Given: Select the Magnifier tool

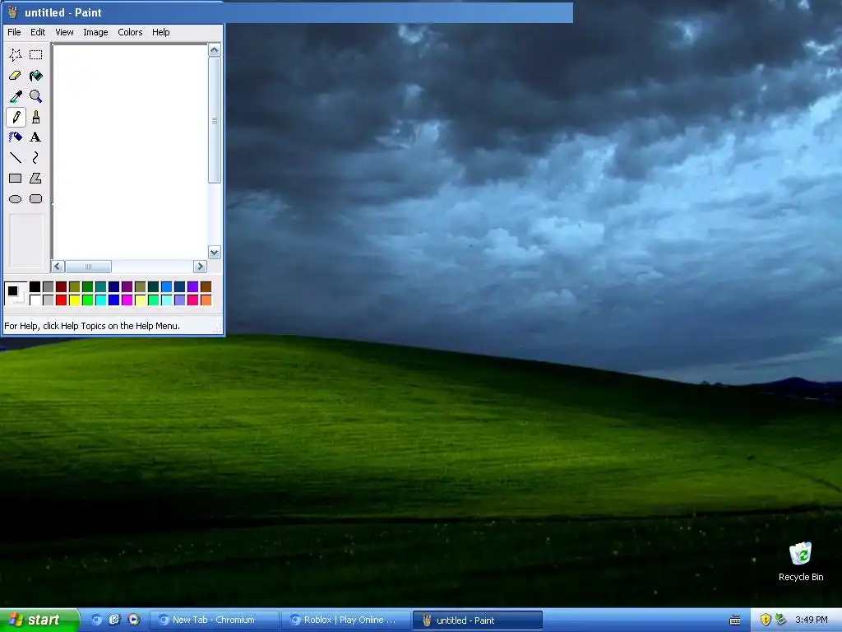Looking at the screenshot, I should [35, 96].
